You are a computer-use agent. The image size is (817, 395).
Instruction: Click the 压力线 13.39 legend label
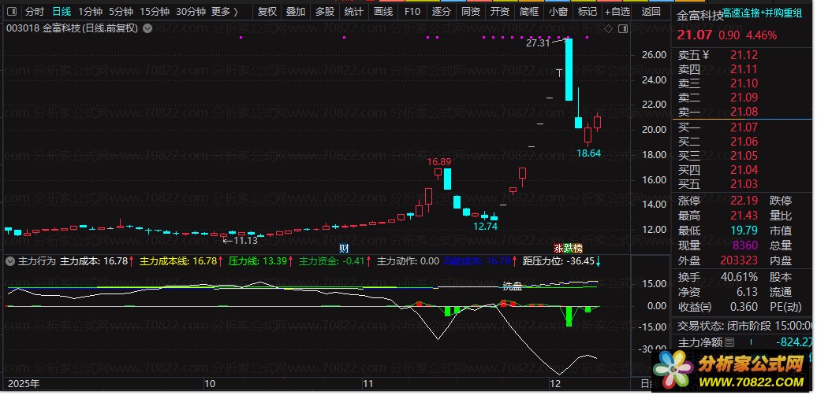coord(261,261)
